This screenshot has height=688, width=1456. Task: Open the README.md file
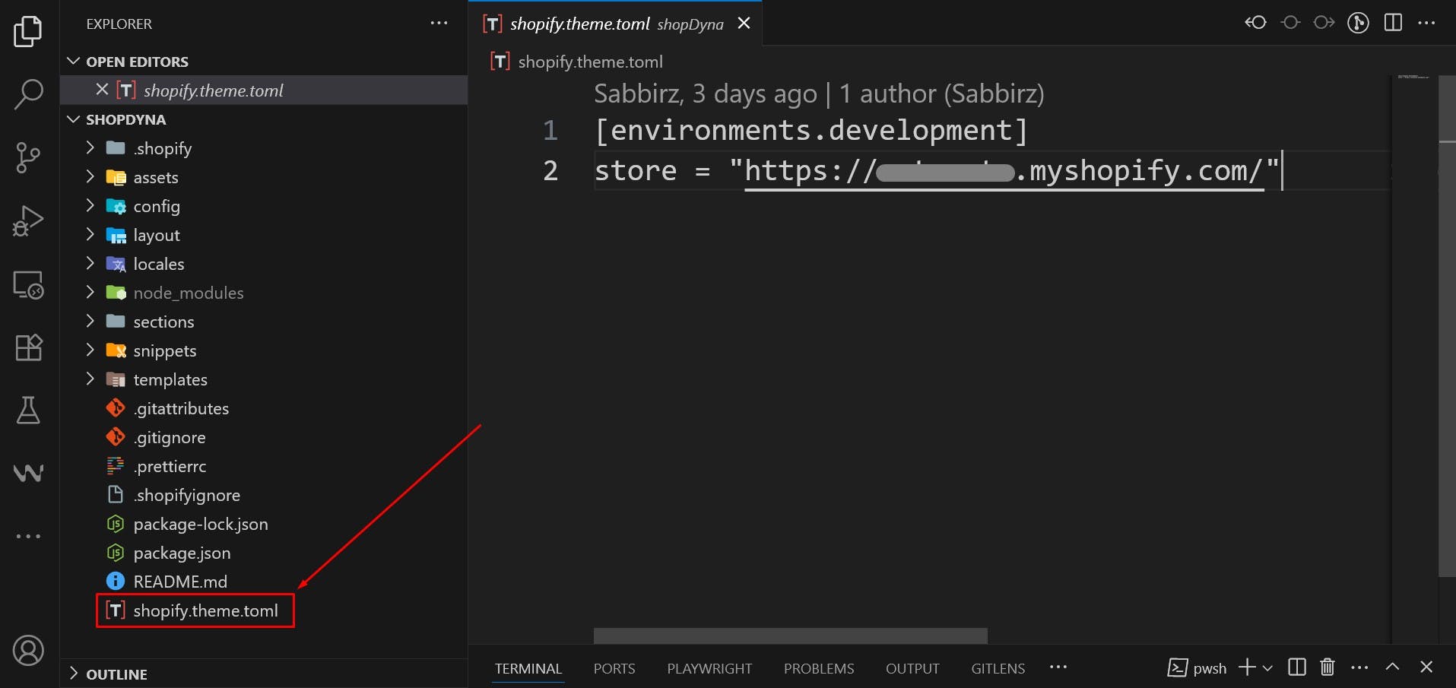(x=263, y=582)
